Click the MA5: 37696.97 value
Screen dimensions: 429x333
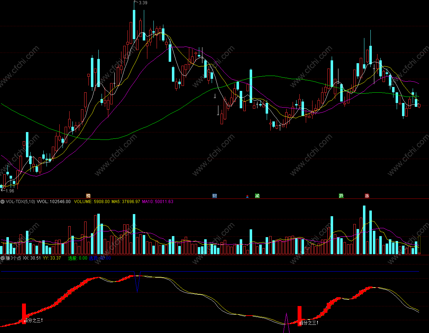[126, 202]
